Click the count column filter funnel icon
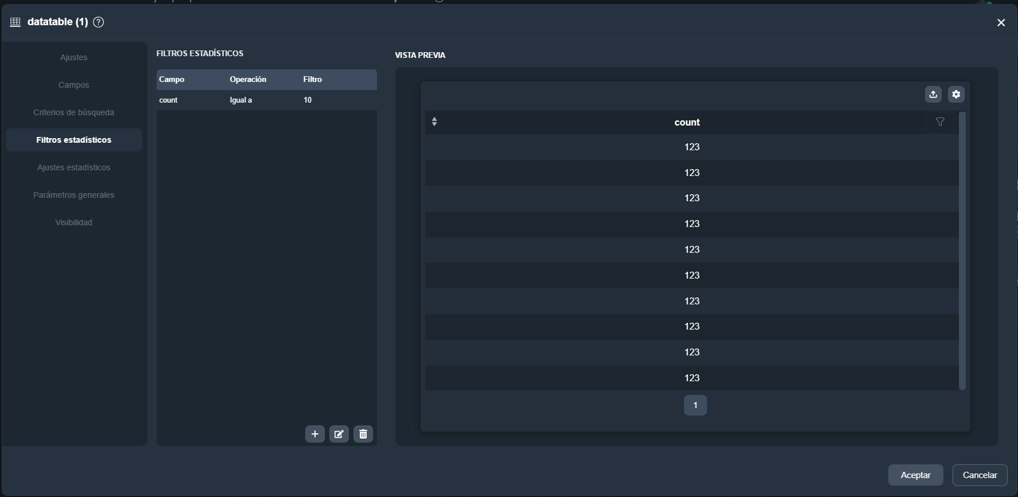1018x497 pixels. coord(940,122)
